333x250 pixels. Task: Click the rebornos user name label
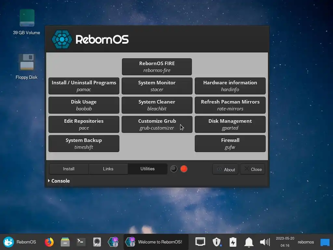pos(306,242)
